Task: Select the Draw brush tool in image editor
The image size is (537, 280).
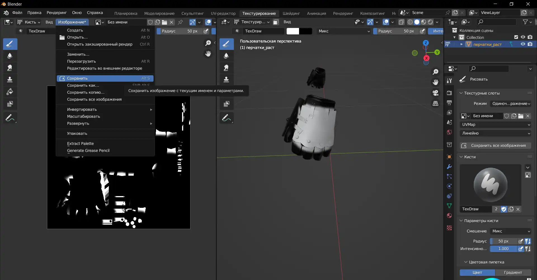Action: pyautogui.click(x=10, y=44)
